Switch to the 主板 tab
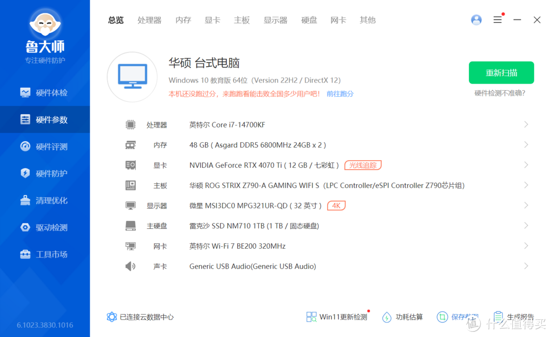The width and height of the screenshot is (551, 337). click(242, 20)
